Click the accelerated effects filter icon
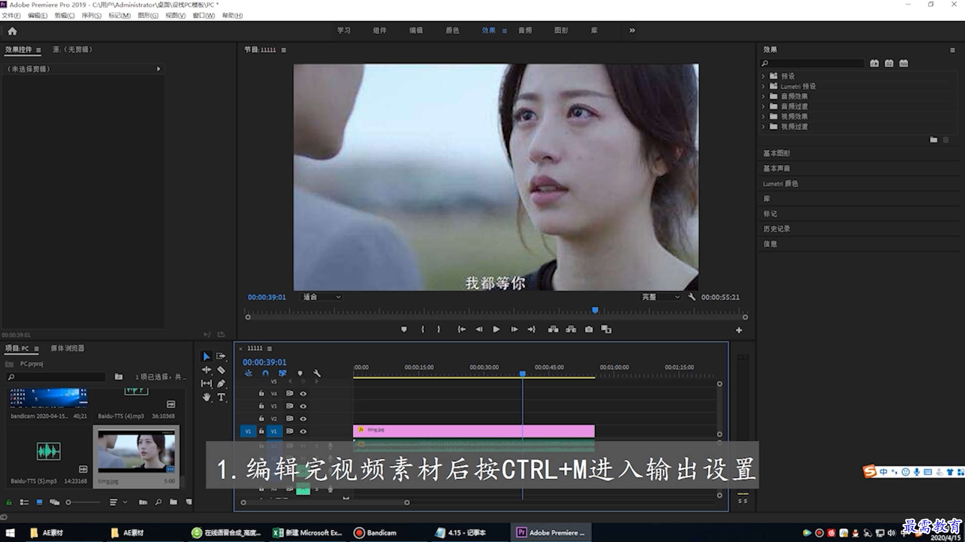This screenshot has height=542, width=965. 875,63
